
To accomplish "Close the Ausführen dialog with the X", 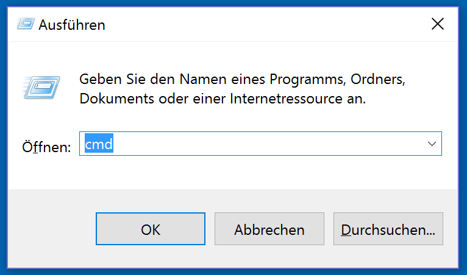I will (x=437, y=24).
